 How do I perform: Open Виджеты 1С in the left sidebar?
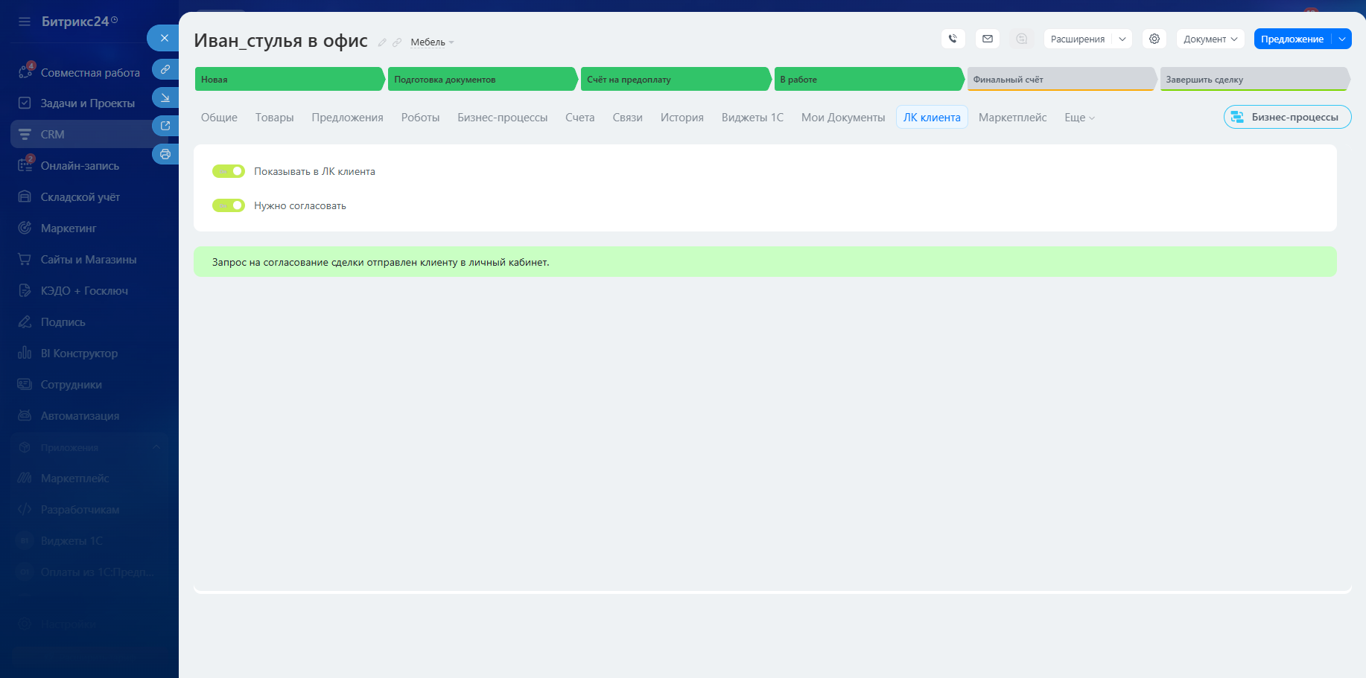pyautogui.click(x=72, y=541)
